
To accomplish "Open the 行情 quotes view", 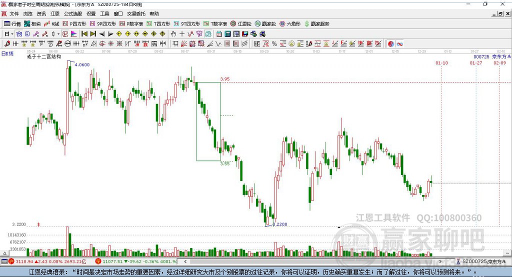I will (x=12, y=24).
